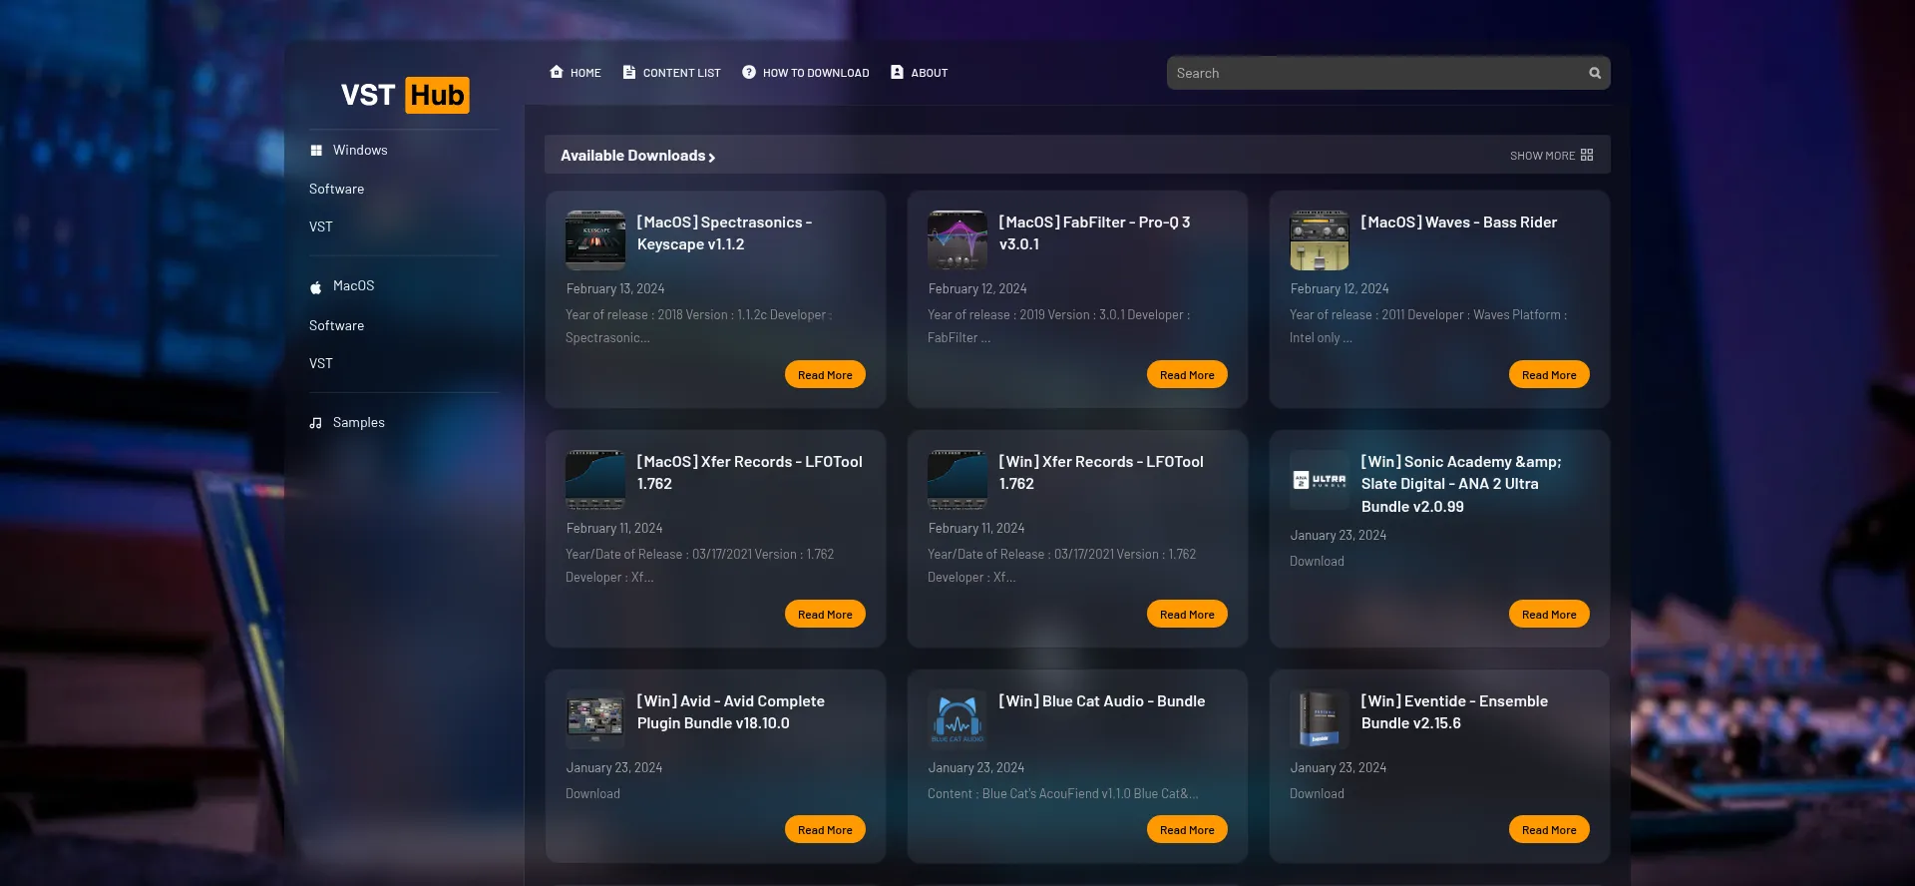Viewport: 1915px width, 886px height.
Task: Open the Waves Bass Rider thumbnail
Action: click(x=1320, y=239)
